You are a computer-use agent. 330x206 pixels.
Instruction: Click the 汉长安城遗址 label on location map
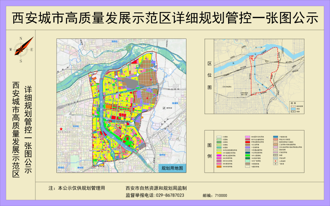(227, 86)
